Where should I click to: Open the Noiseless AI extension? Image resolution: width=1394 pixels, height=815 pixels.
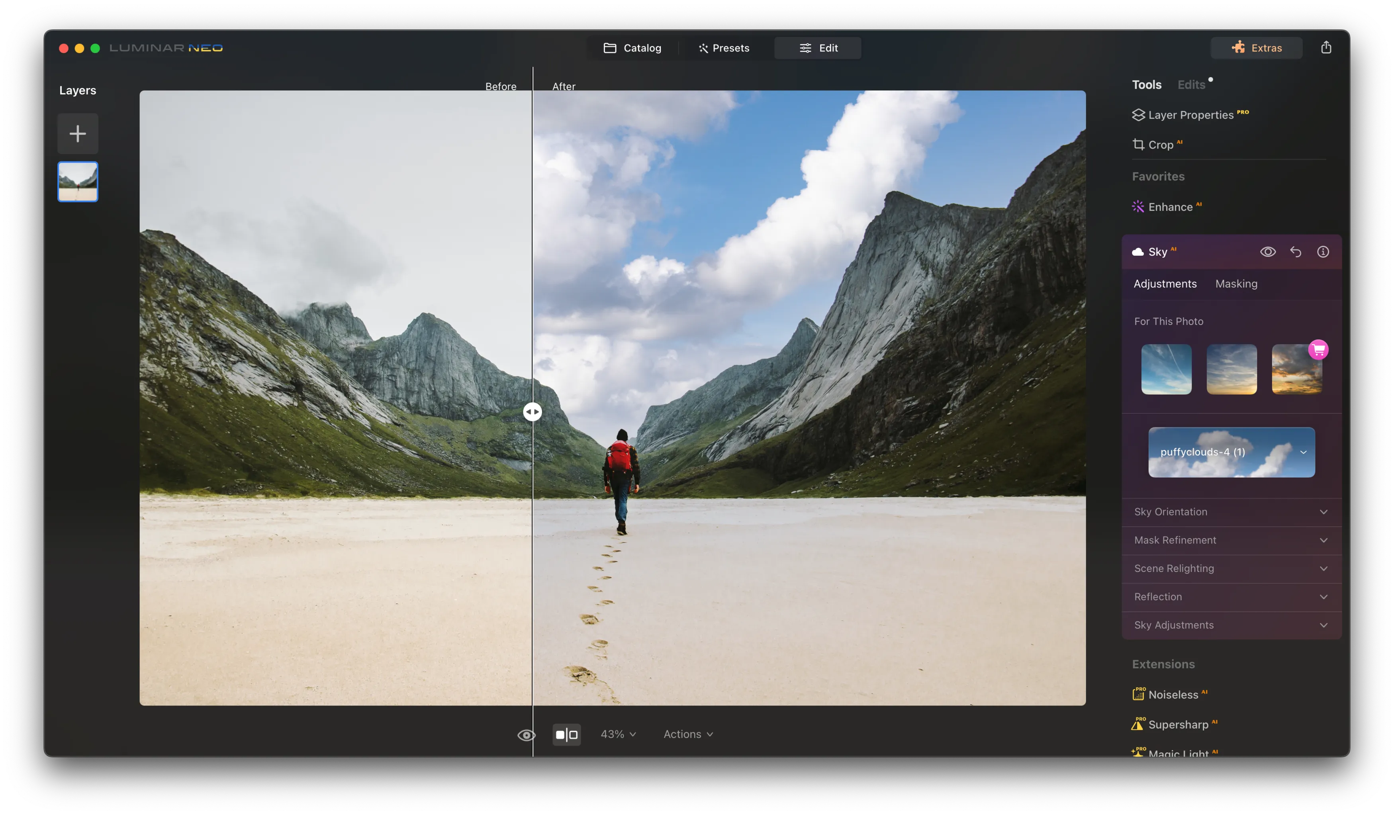point(1172,694)
